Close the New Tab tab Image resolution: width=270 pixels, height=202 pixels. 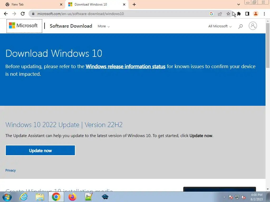click(61, 4)
